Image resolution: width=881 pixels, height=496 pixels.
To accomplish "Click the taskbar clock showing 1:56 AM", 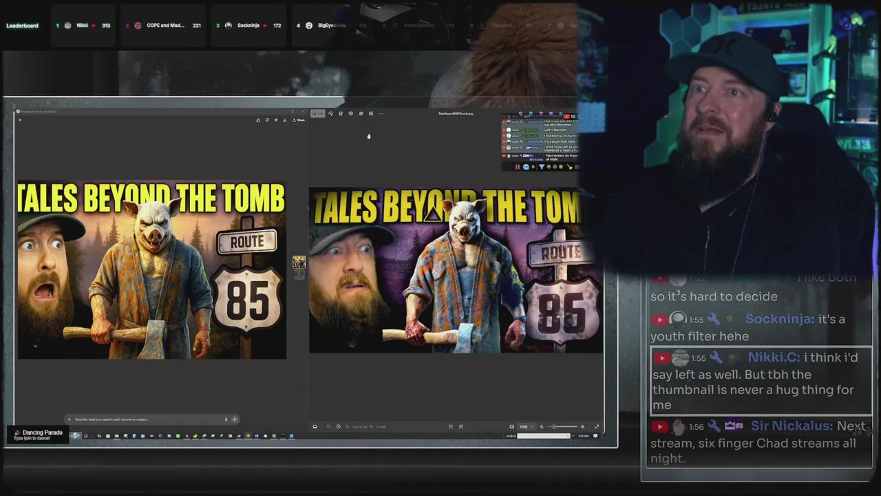I will pos(584,436).
